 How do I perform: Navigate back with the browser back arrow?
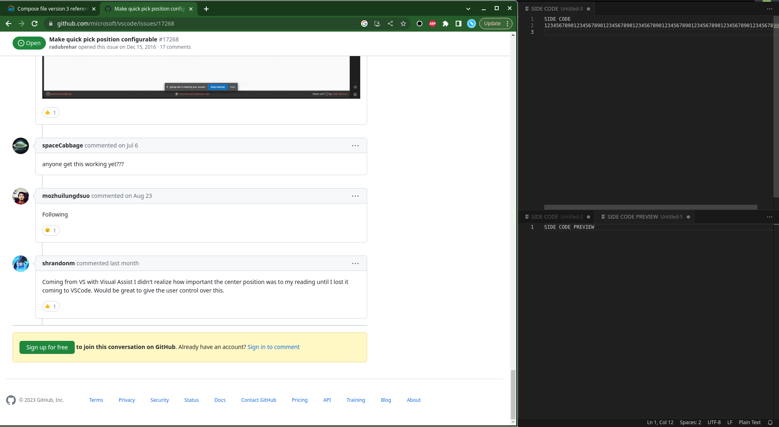pyautogui.click(x=9, y=23)
